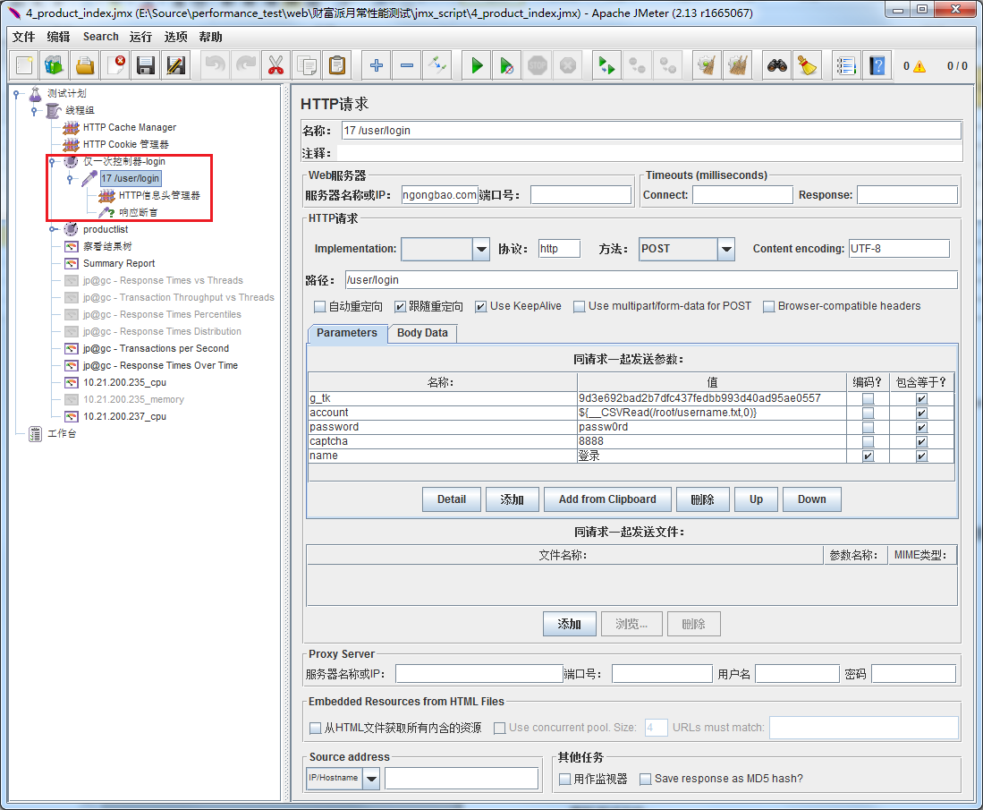
Task: Click 添加 button under files table
Action: coord(569,625)
